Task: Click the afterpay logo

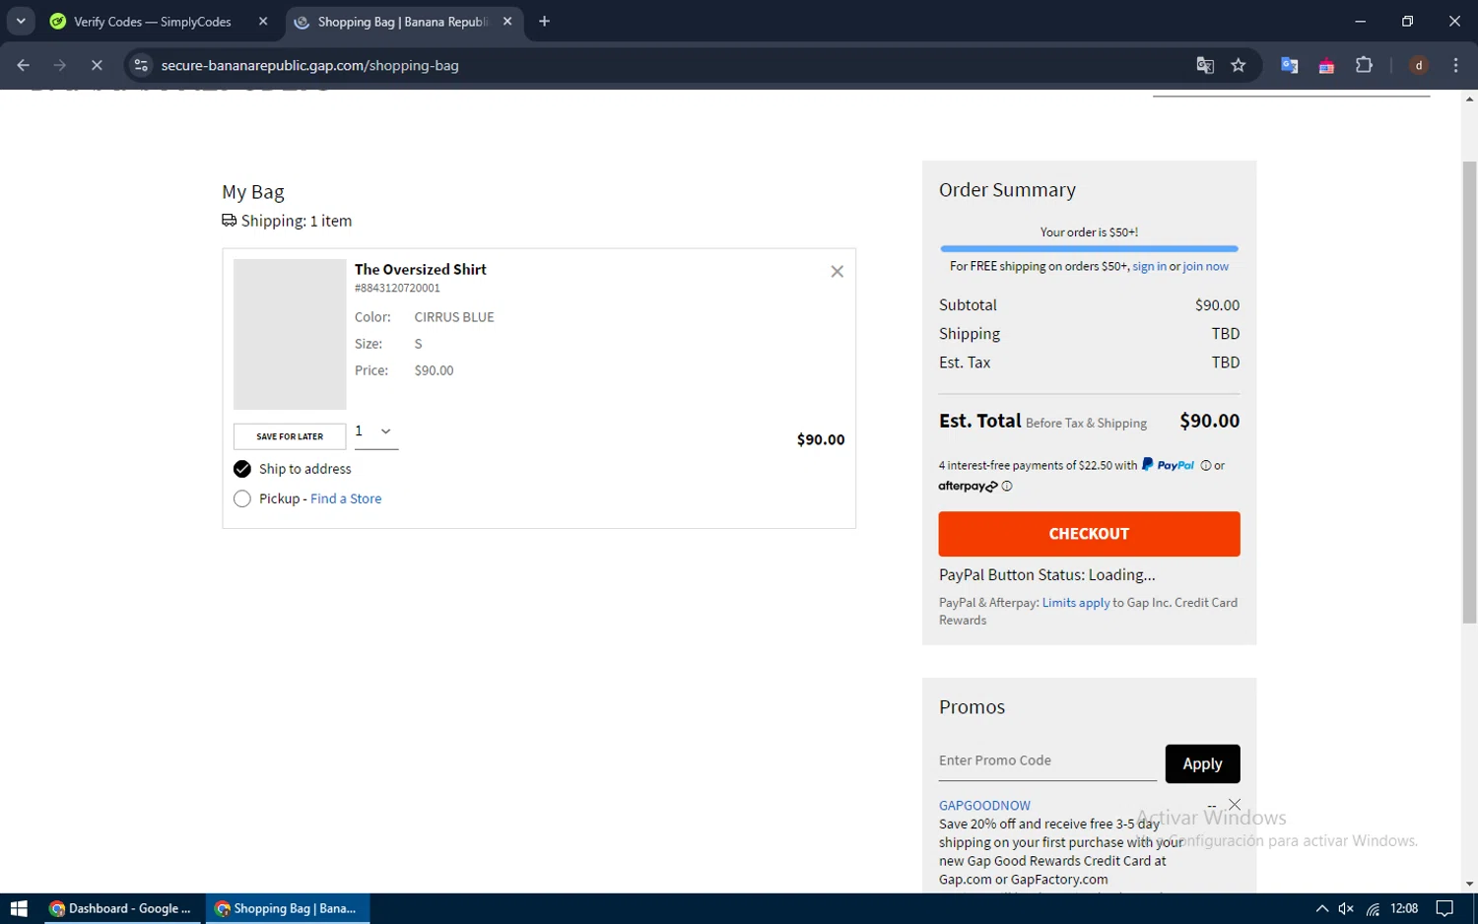Action: (x=968, y=486)
